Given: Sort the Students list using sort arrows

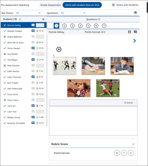Looking at the screenshot, I should (x=20, y=19).
